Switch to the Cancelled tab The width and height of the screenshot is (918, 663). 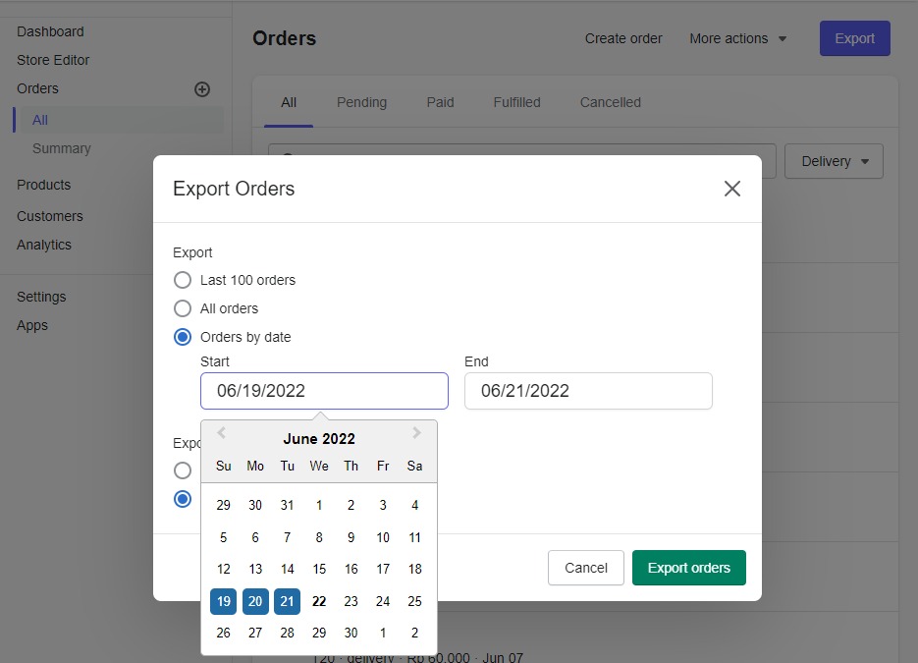point(611,102)
